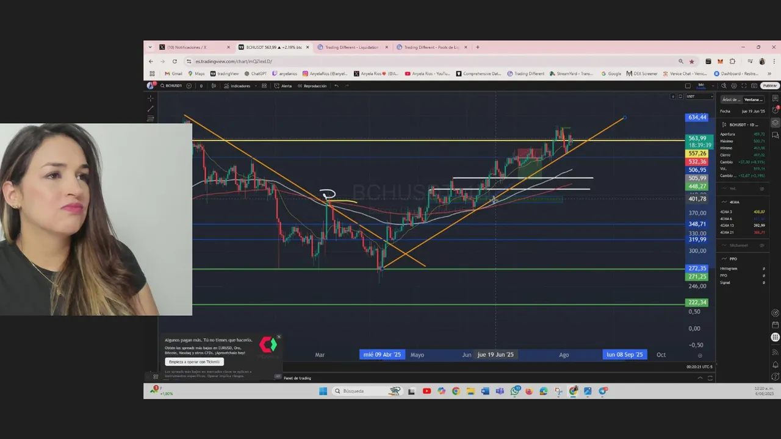Screen dimensions: 781x439
Task: Open the Windows Start menu
Action: pos(323,391)
